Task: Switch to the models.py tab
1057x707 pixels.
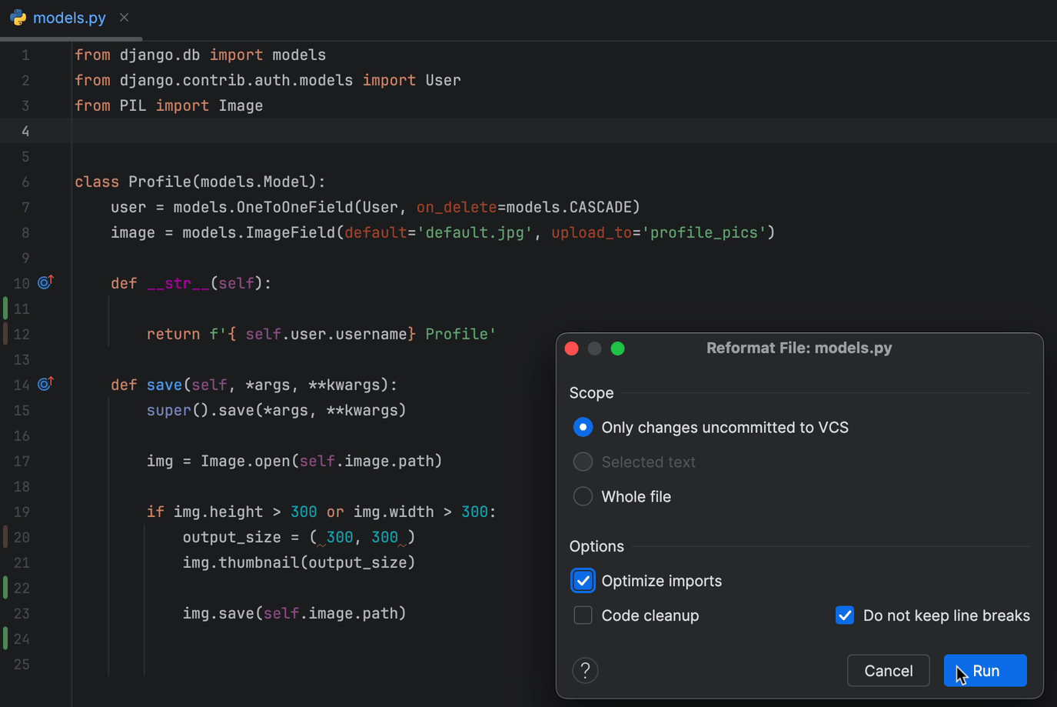Action: tap(69, 18)
